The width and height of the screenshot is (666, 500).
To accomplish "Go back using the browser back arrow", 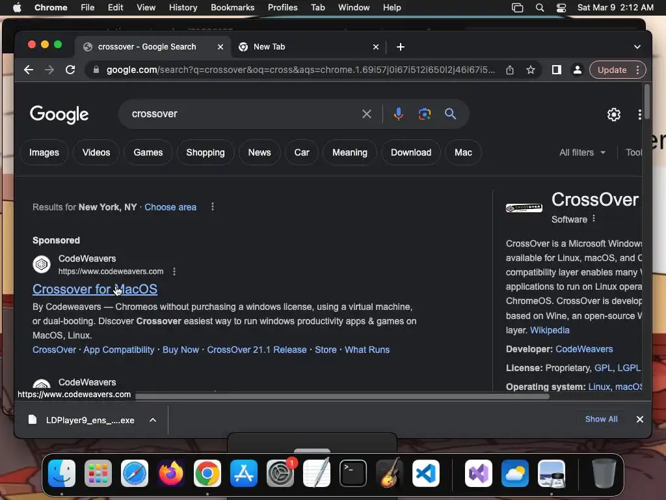I will coord(29,70).
